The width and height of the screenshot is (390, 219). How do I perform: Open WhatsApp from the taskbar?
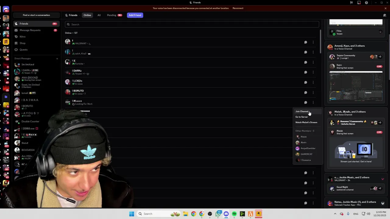click(218, 214)
